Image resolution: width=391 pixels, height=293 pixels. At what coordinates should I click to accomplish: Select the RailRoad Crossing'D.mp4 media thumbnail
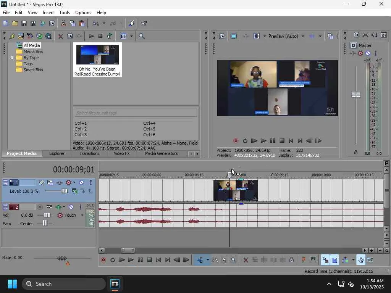[97, 60]
